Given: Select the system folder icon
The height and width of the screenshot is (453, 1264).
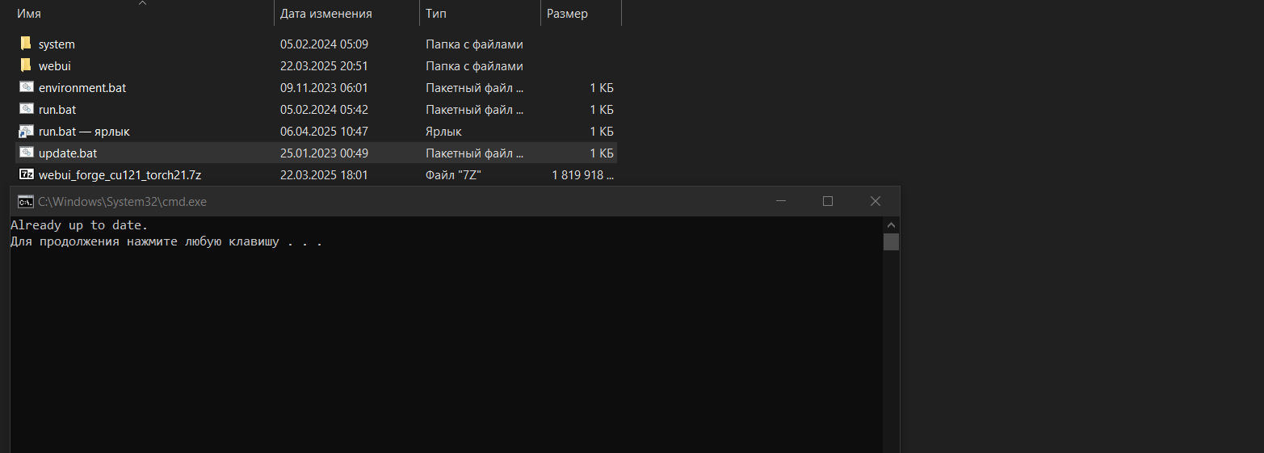Looking at the screenshot, I should 26,44.
